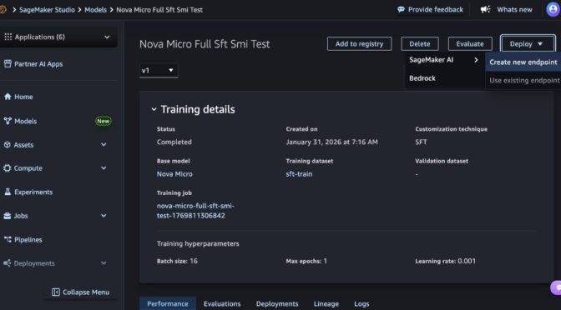This screenshot has width=561, height=310.
Task: Click the Nova Micro Full Sft Smi Test heading
Action: (205, 44)
